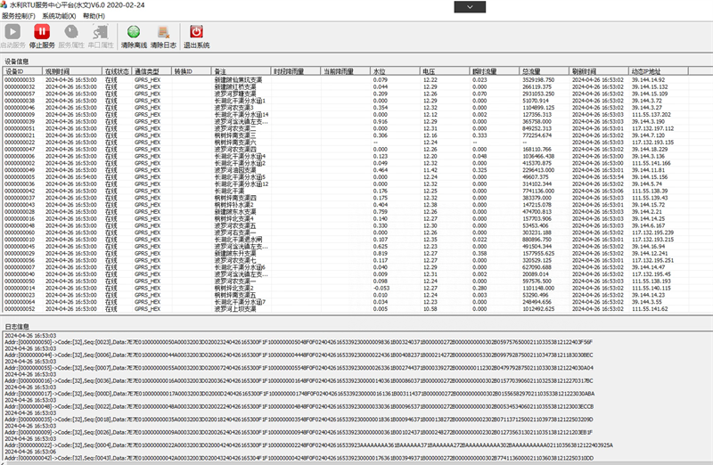
Task: Click remark 长湖北干渠分水闸14
Action: (x=242, y=115)
